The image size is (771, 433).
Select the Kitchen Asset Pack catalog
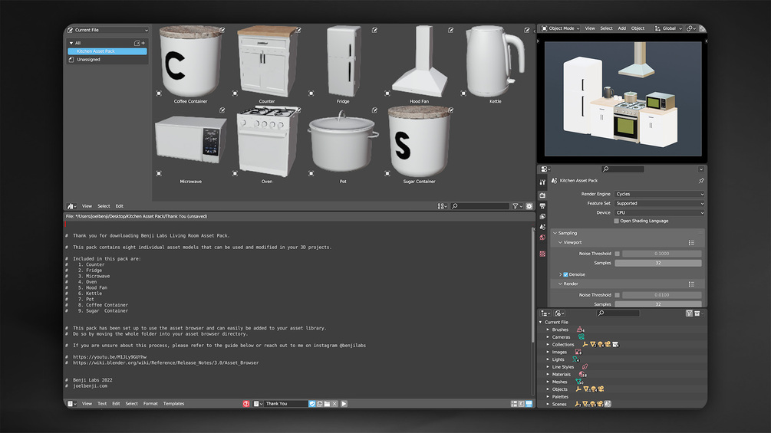[107, 51]
